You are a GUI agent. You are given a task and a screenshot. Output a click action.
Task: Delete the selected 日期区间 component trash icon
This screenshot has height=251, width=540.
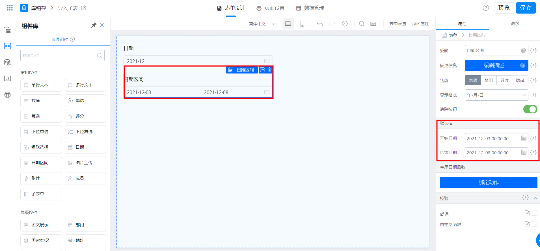coord(269,70)
